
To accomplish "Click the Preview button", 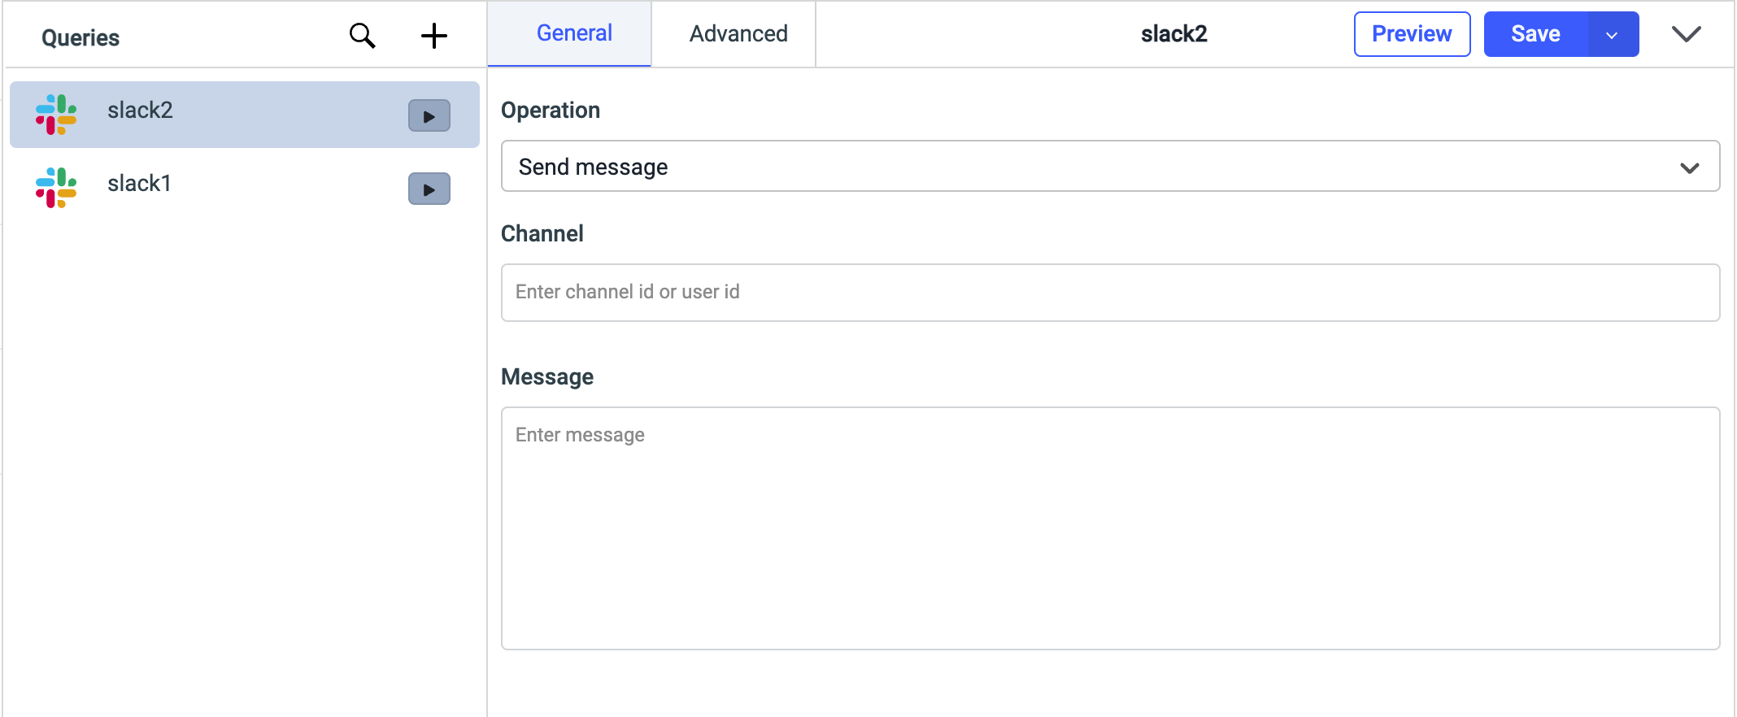I will 1412,34.
